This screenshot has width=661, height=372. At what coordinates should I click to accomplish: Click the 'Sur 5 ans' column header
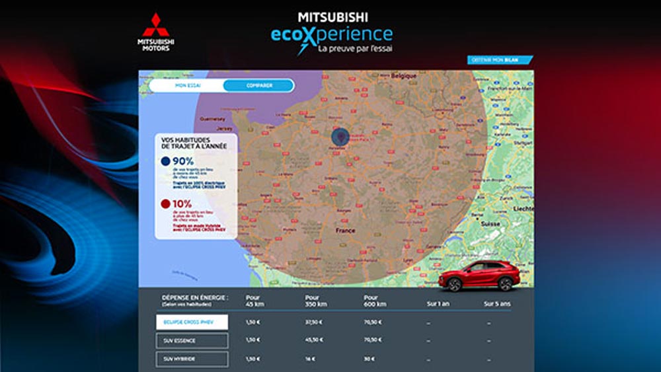[x=497, y=304]
